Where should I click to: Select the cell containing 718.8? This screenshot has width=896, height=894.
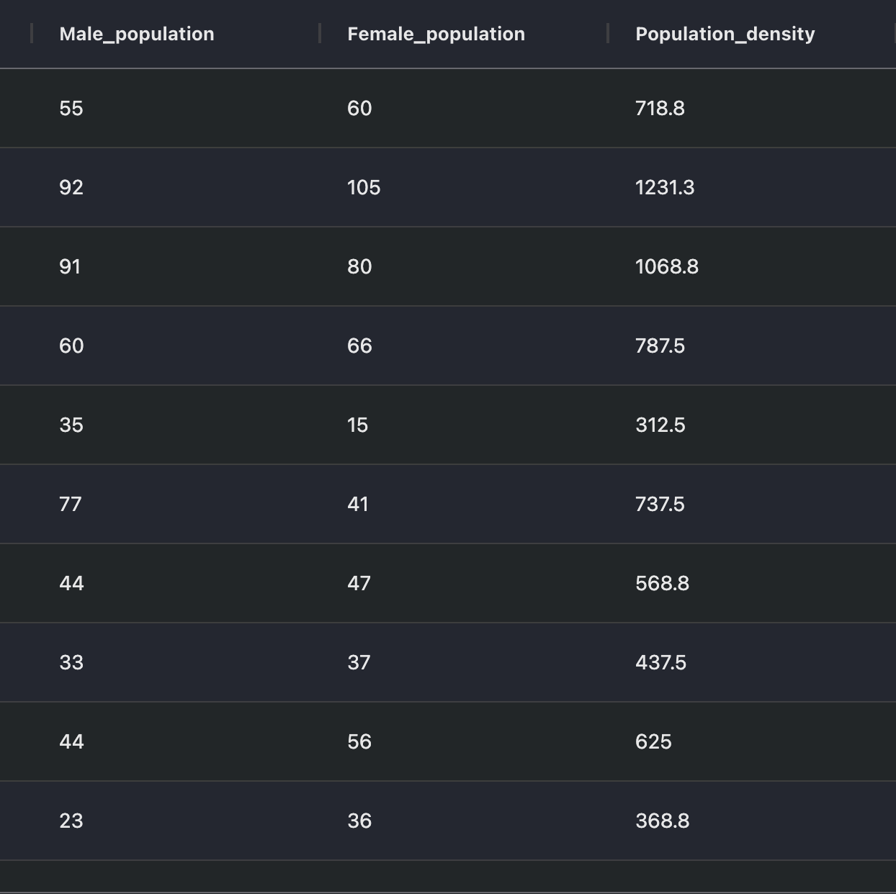[x=661, y=109]
